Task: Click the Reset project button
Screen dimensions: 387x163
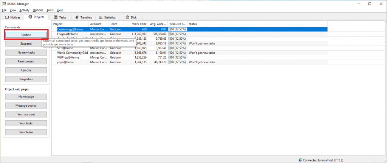Action: [26, 61]
